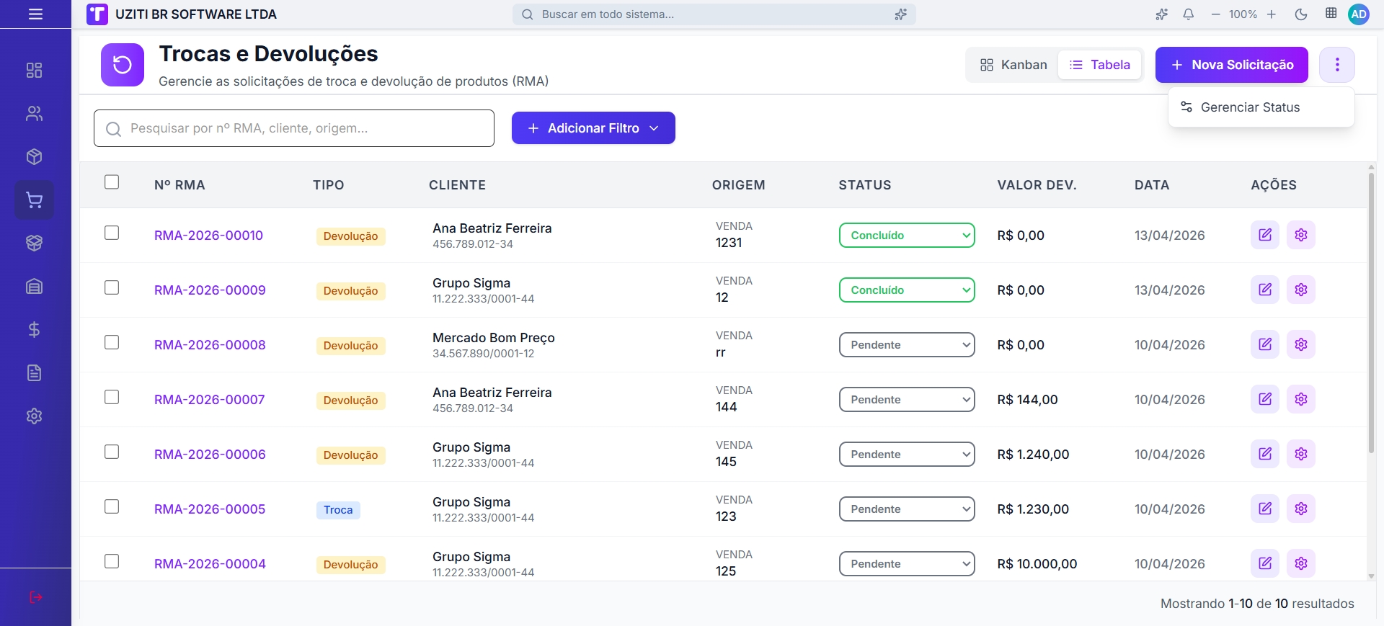
Task: Open status dropdown for RMA-2026-00010
Action: 906,236
